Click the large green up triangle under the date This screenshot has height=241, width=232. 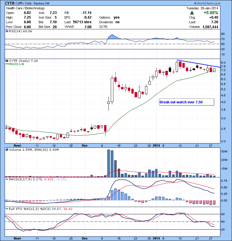192,13
